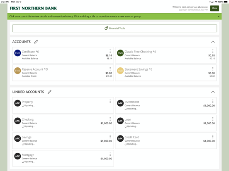Image resolution: width=229 pixels, height=171 pixels.
Task: Click the MX icon for Mortgage
Action: 17,156
